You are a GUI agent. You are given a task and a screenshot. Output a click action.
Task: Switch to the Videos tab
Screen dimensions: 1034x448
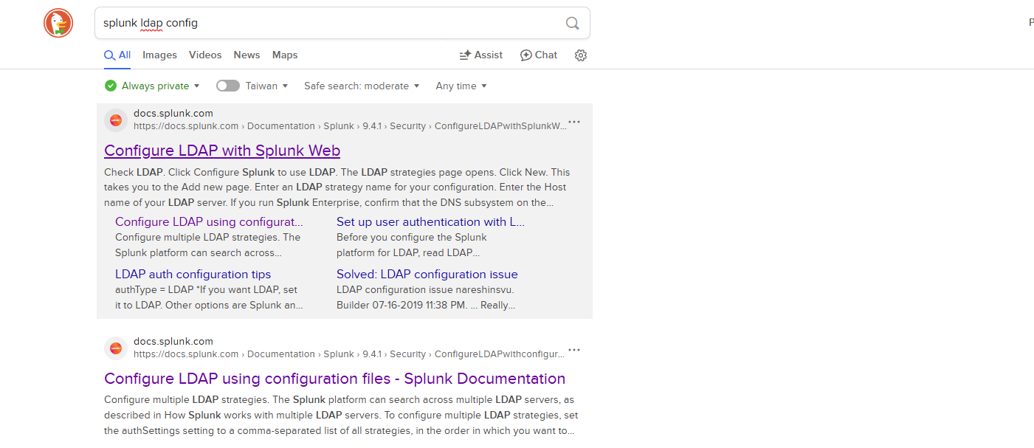pos(205,55)
